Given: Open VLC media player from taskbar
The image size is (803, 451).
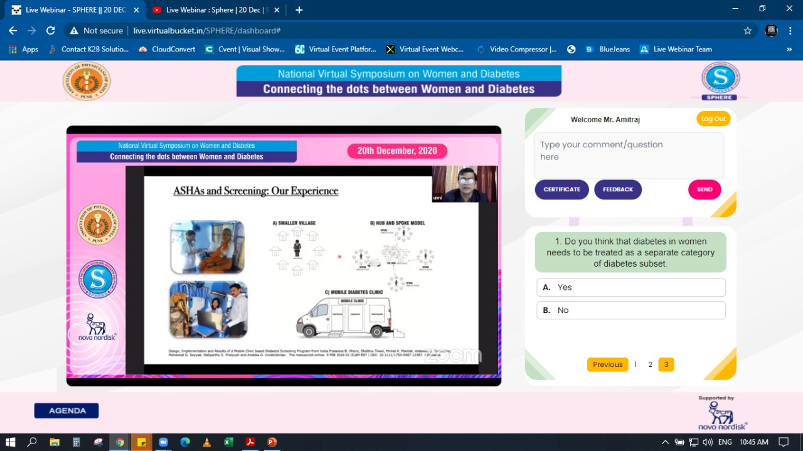Looking at the screenshot, I should [206, 442].
